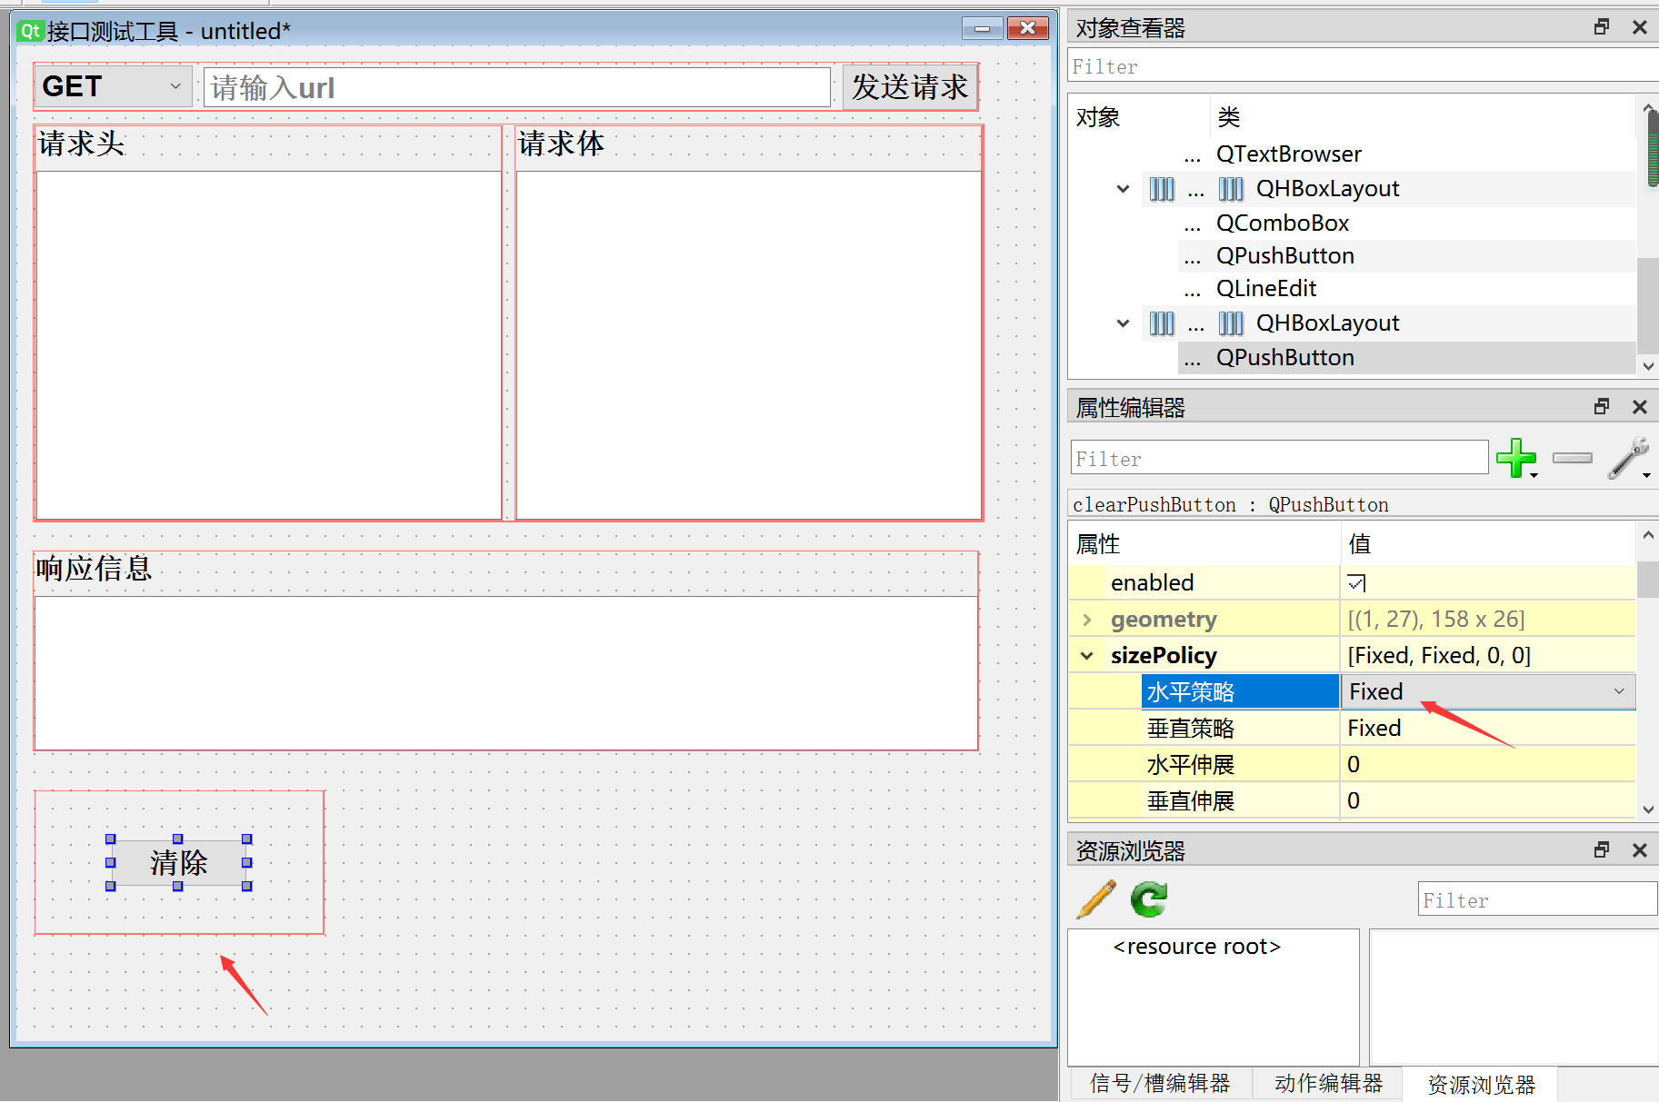
Task: Click the object tree scroll down arrow
Action: (1648, 366)
